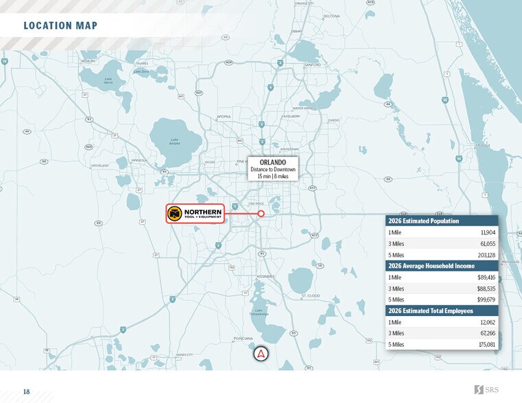Click the Interstate 4 shield near Sanford
The height and width of the screenshot is (403, 522).
pos(281,63)
